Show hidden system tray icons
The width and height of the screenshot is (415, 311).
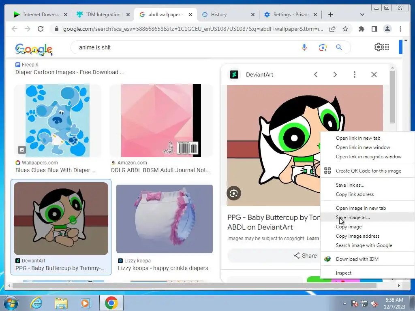344,303
